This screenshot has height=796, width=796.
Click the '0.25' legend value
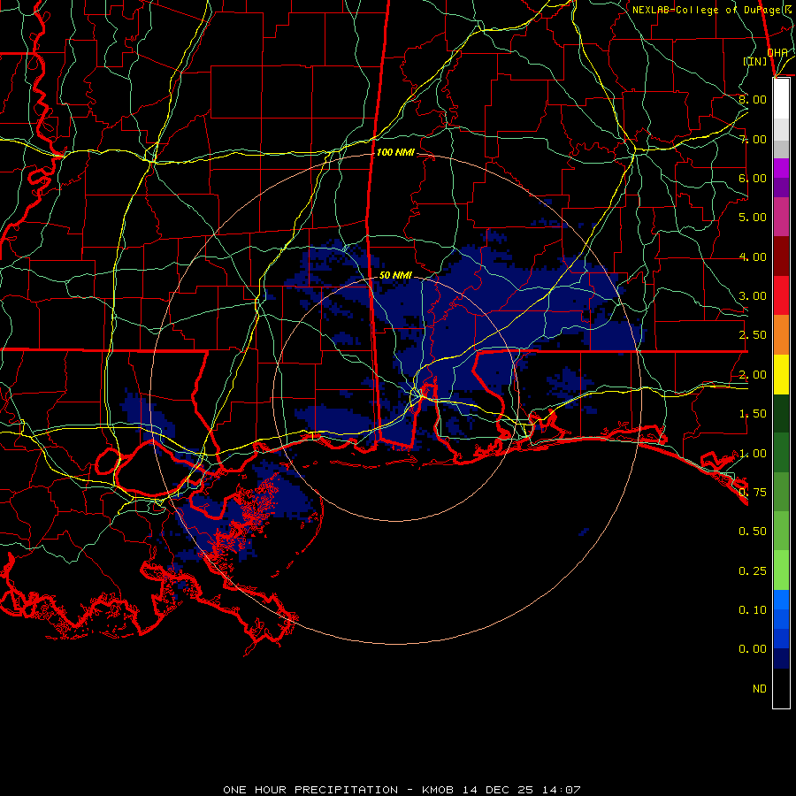tap(753, 571)
